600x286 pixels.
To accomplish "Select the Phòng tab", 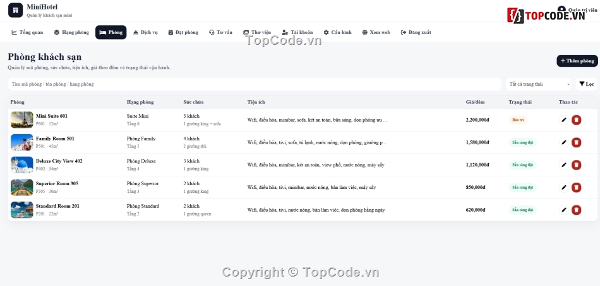I will 111,33.
